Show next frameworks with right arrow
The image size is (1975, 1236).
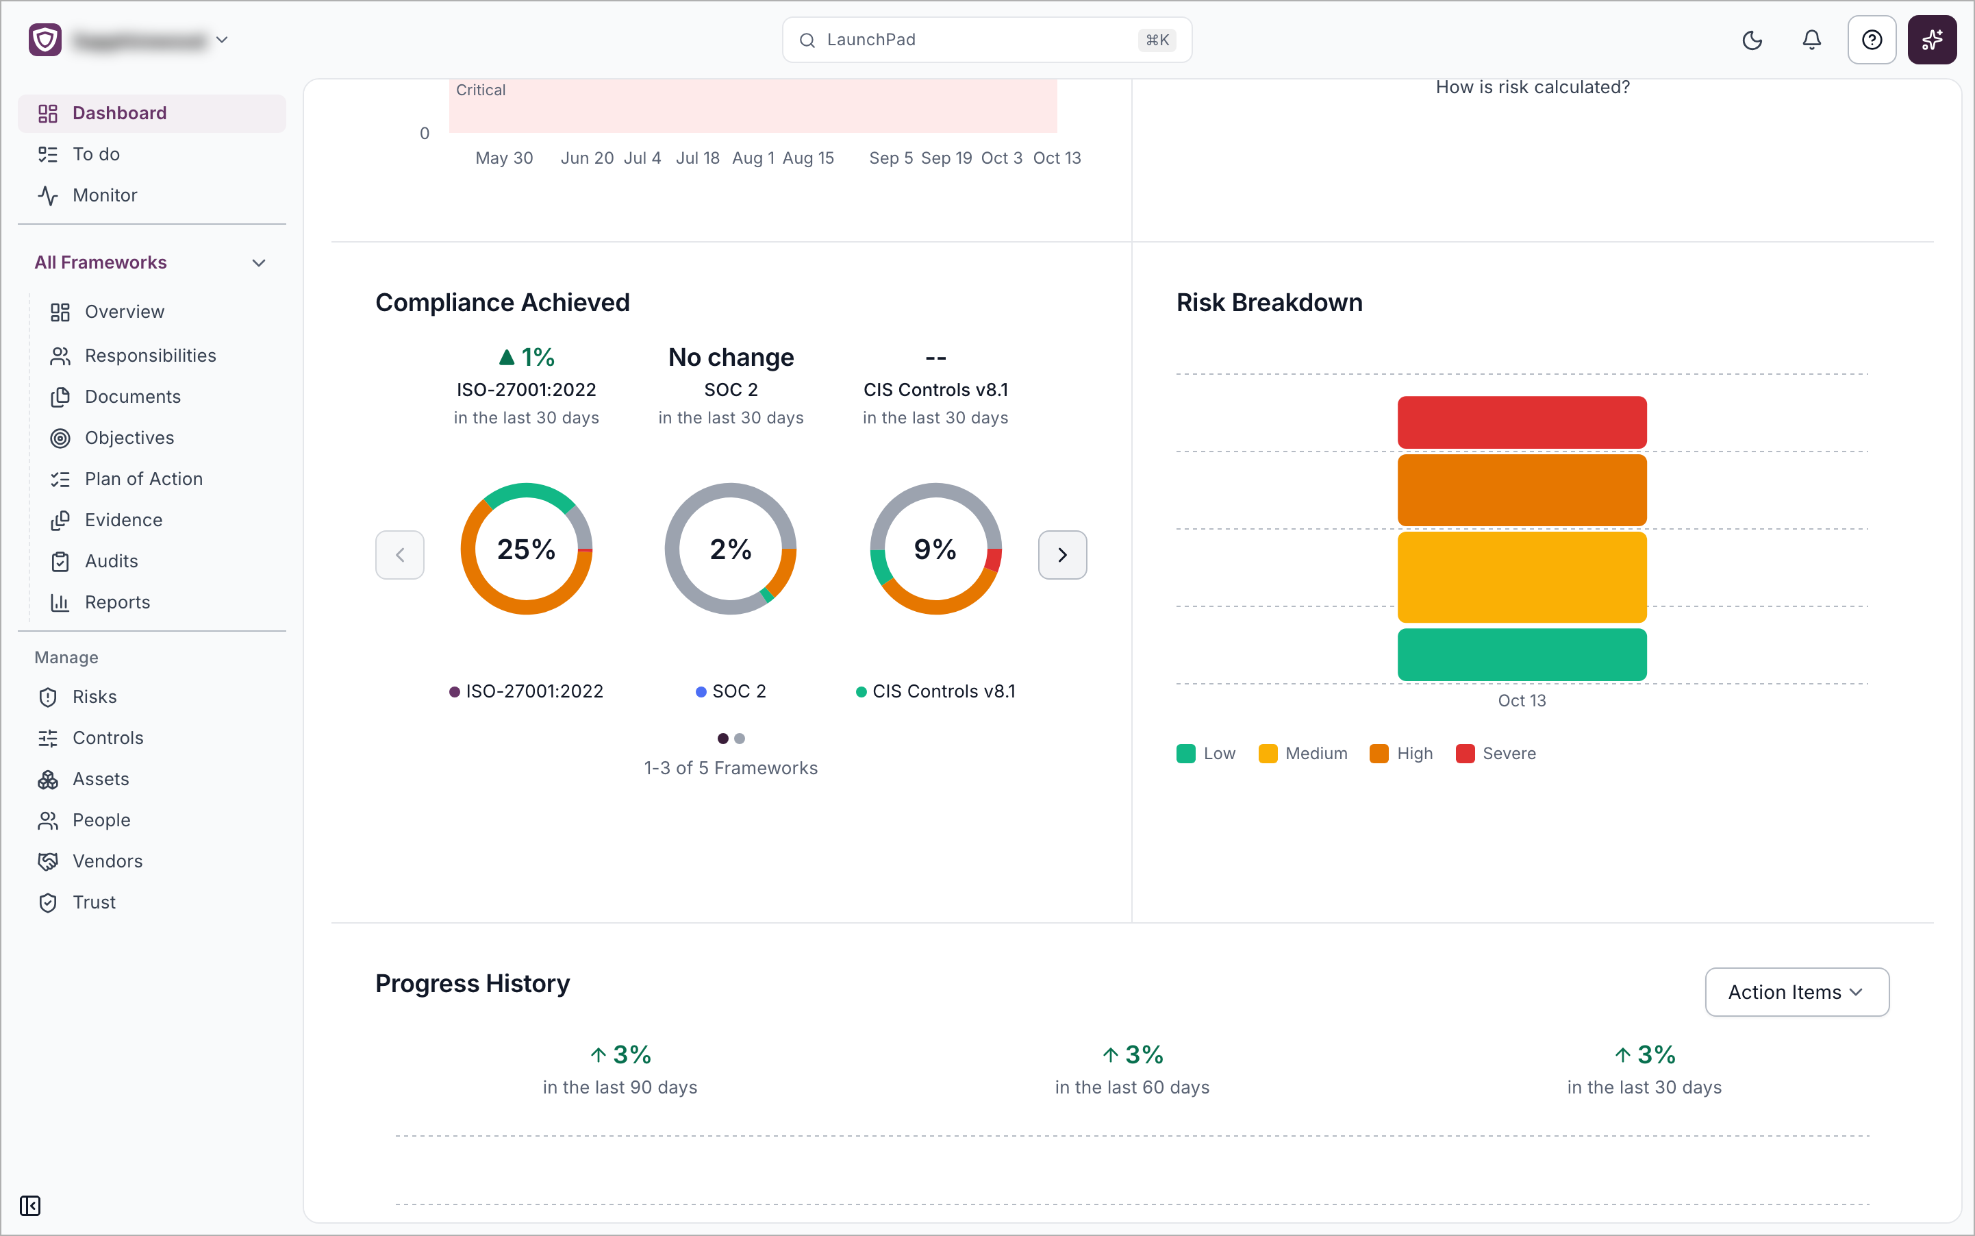pyautogui.click(x=1062, y=554)
